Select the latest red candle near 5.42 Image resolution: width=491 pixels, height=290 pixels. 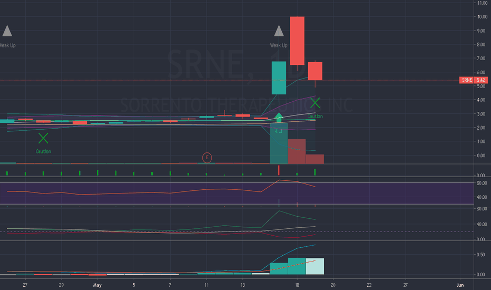coord(315,71)
